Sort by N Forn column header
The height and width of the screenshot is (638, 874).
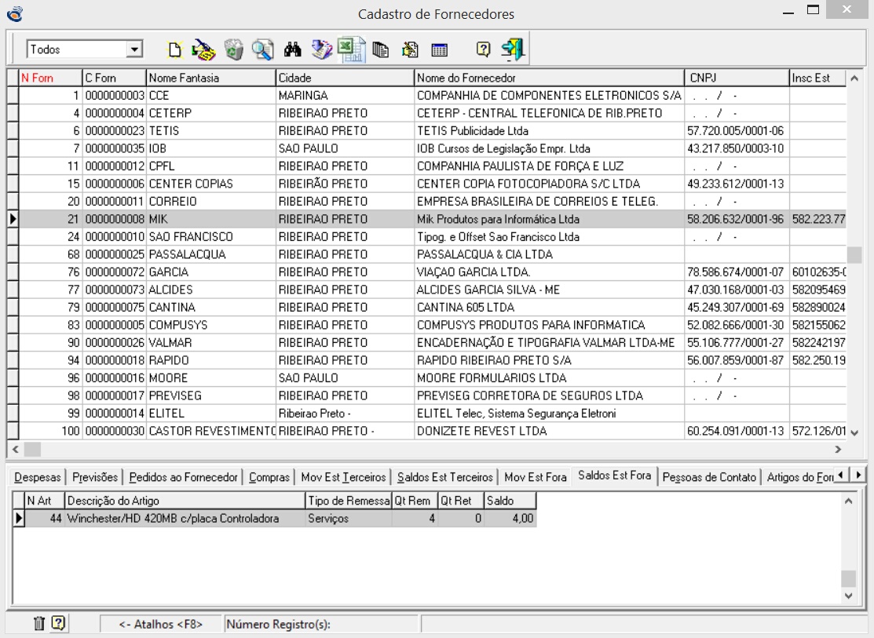click(x=50, y=78)
